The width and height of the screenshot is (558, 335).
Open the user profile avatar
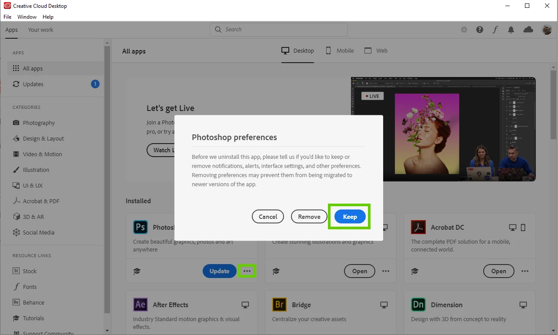547,30
